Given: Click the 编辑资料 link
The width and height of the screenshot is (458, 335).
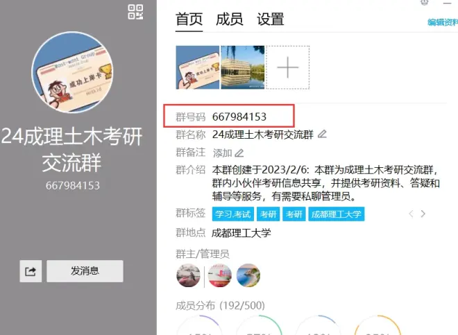Looking at the screenshot, I should click(x=442, y=22).
